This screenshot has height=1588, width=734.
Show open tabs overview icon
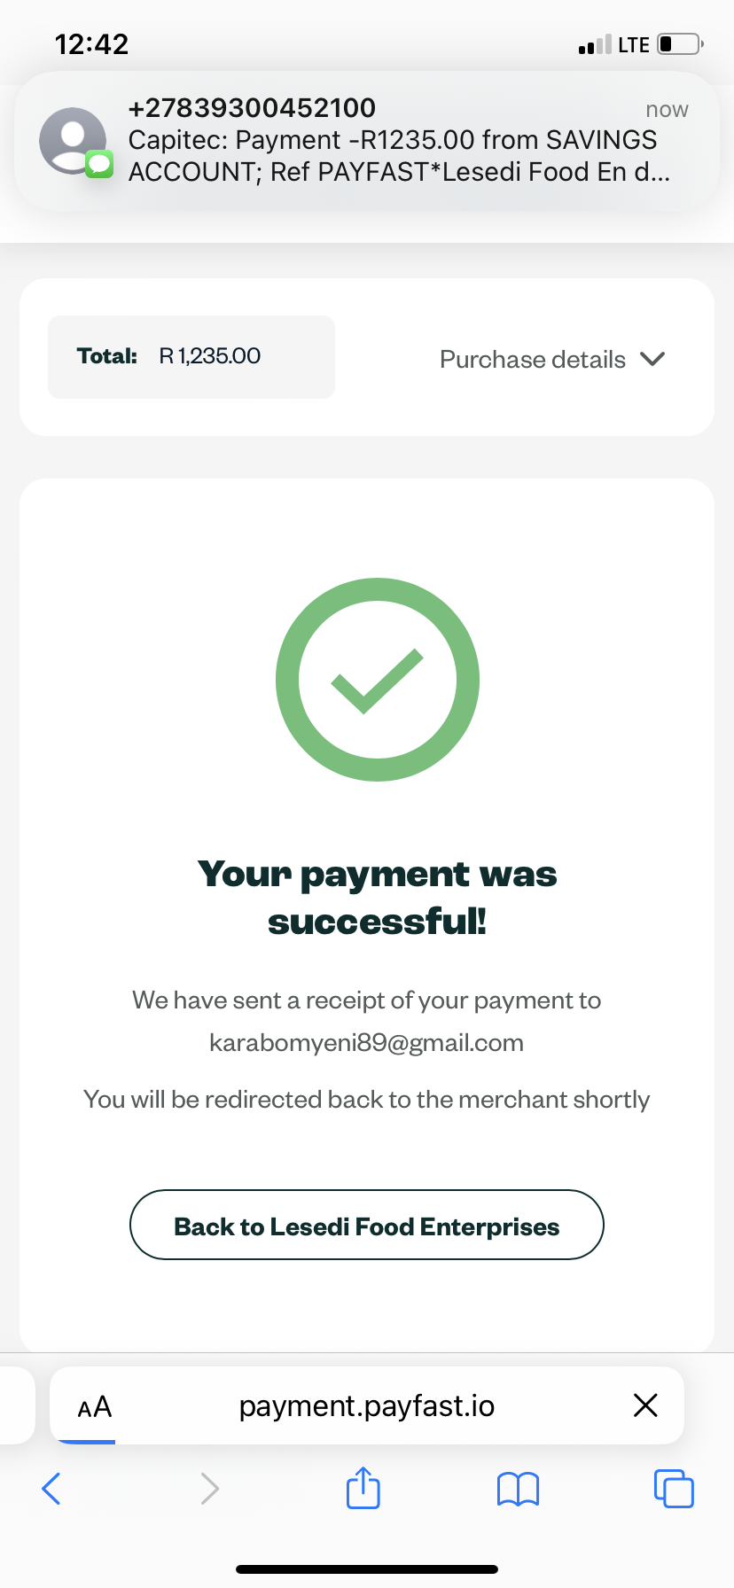(674, 1488)
